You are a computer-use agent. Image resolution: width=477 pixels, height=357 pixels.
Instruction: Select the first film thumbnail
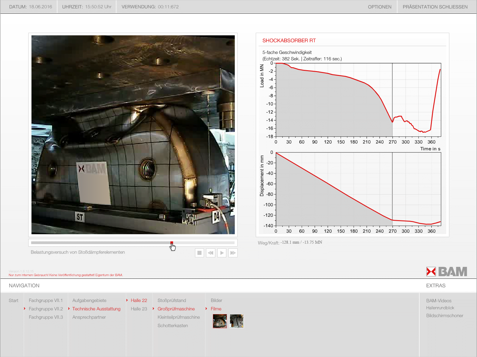click(x=220, y=321)
